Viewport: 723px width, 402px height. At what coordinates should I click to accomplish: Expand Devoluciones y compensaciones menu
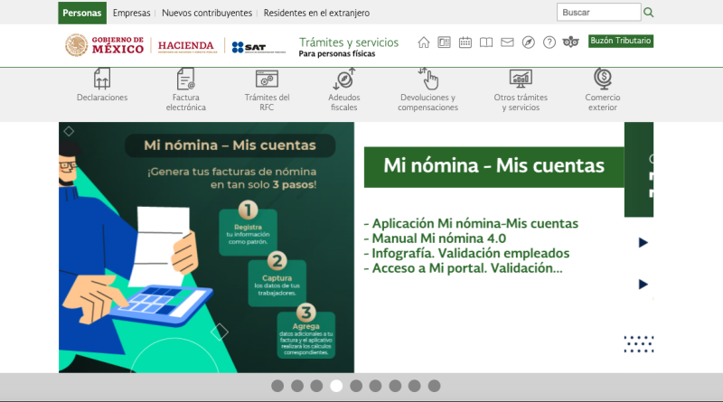click(427, 91)
